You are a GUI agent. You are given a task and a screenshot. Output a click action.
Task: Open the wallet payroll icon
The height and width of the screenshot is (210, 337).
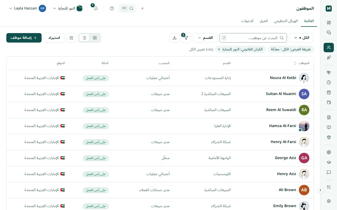click(329, 102)
